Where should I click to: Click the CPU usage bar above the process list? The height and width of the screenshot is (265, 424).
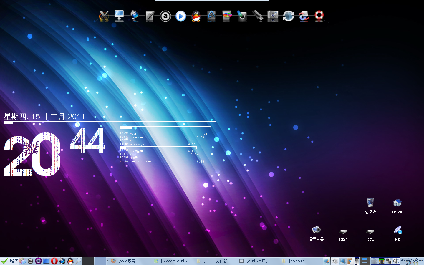pyautogui.click(x=165, y=127)
